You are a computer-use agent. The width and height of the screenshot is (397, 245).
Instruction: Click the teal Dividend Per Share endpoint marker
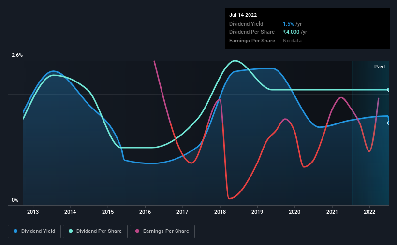tap(388, 90)
